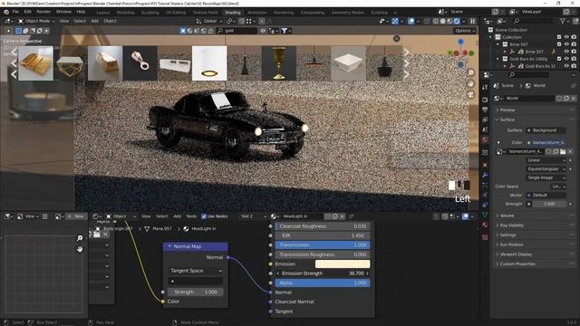The width and height of the screenshot is (580, 326).
Task: Click the viewport zoom magnifier gizmo
Action: click(470, 72)
